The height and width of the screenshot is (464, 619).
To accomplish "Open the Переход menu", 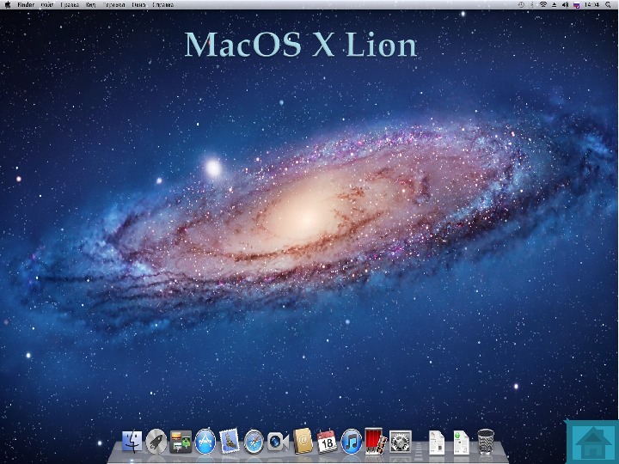I will point(113,5).
